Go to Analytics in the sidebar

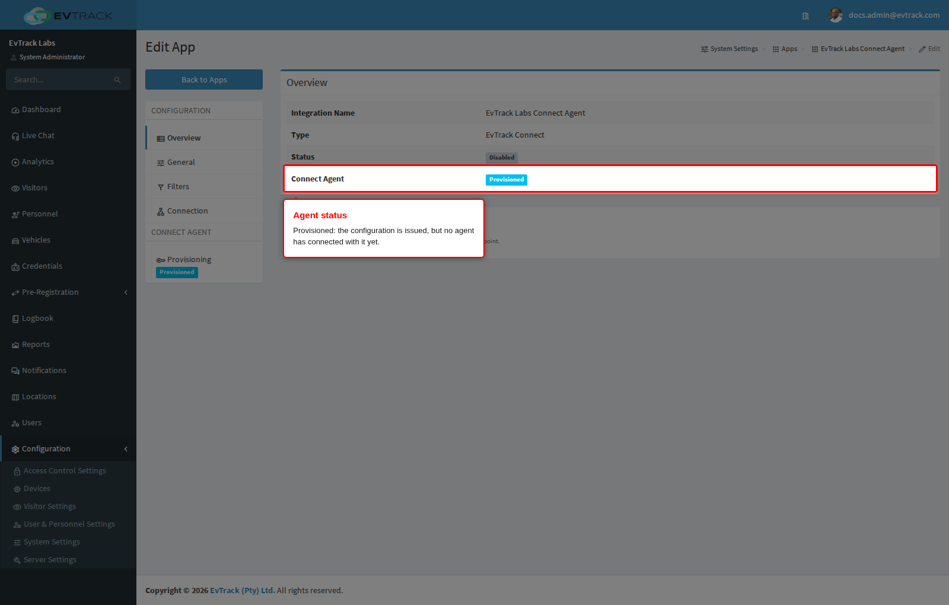[68, 162]
